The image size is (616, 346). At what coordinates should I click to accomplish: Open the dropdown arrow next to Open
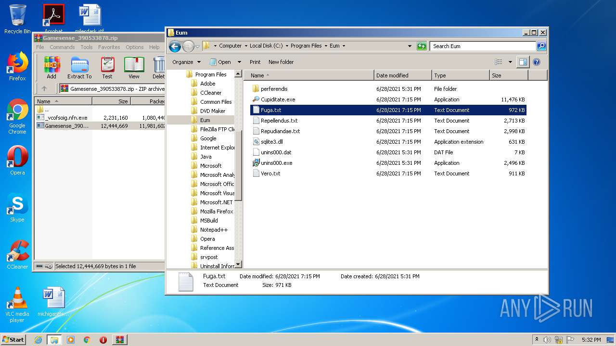tap(239, 62)
